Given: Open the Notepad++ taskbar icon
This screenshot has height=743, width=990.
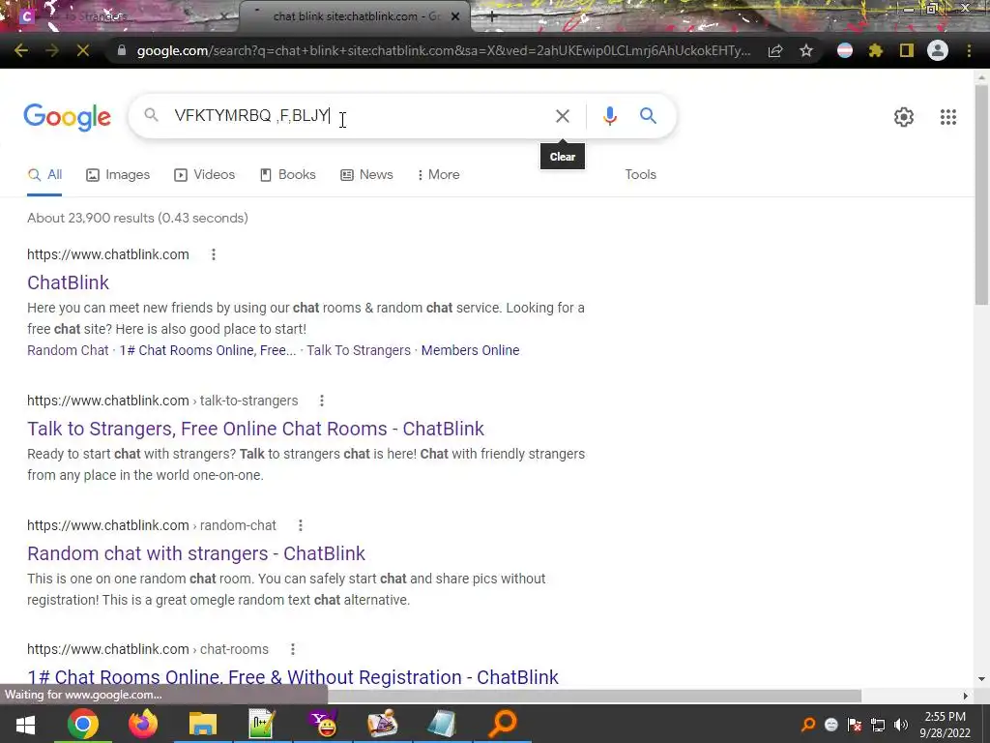Looking at the screenshot, I should [x=262, y=724].
